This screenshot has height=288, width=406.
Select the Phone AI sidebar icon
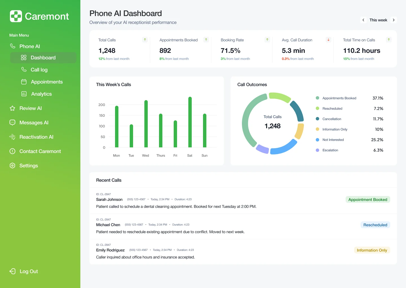click(x=12, y=46)
